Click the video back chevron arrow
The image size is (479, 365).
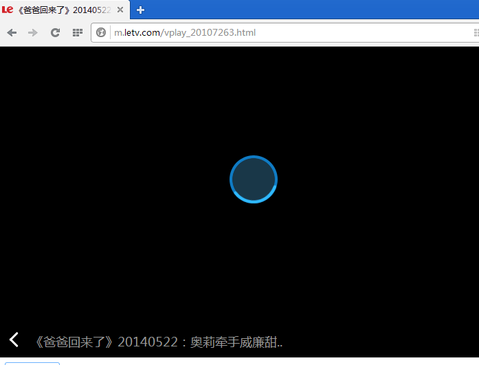[14, 340]
